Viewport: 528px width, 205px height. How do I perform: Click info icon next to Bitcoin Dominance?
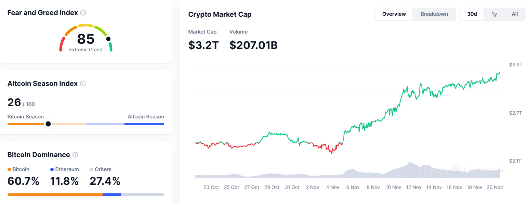(75, 155)
